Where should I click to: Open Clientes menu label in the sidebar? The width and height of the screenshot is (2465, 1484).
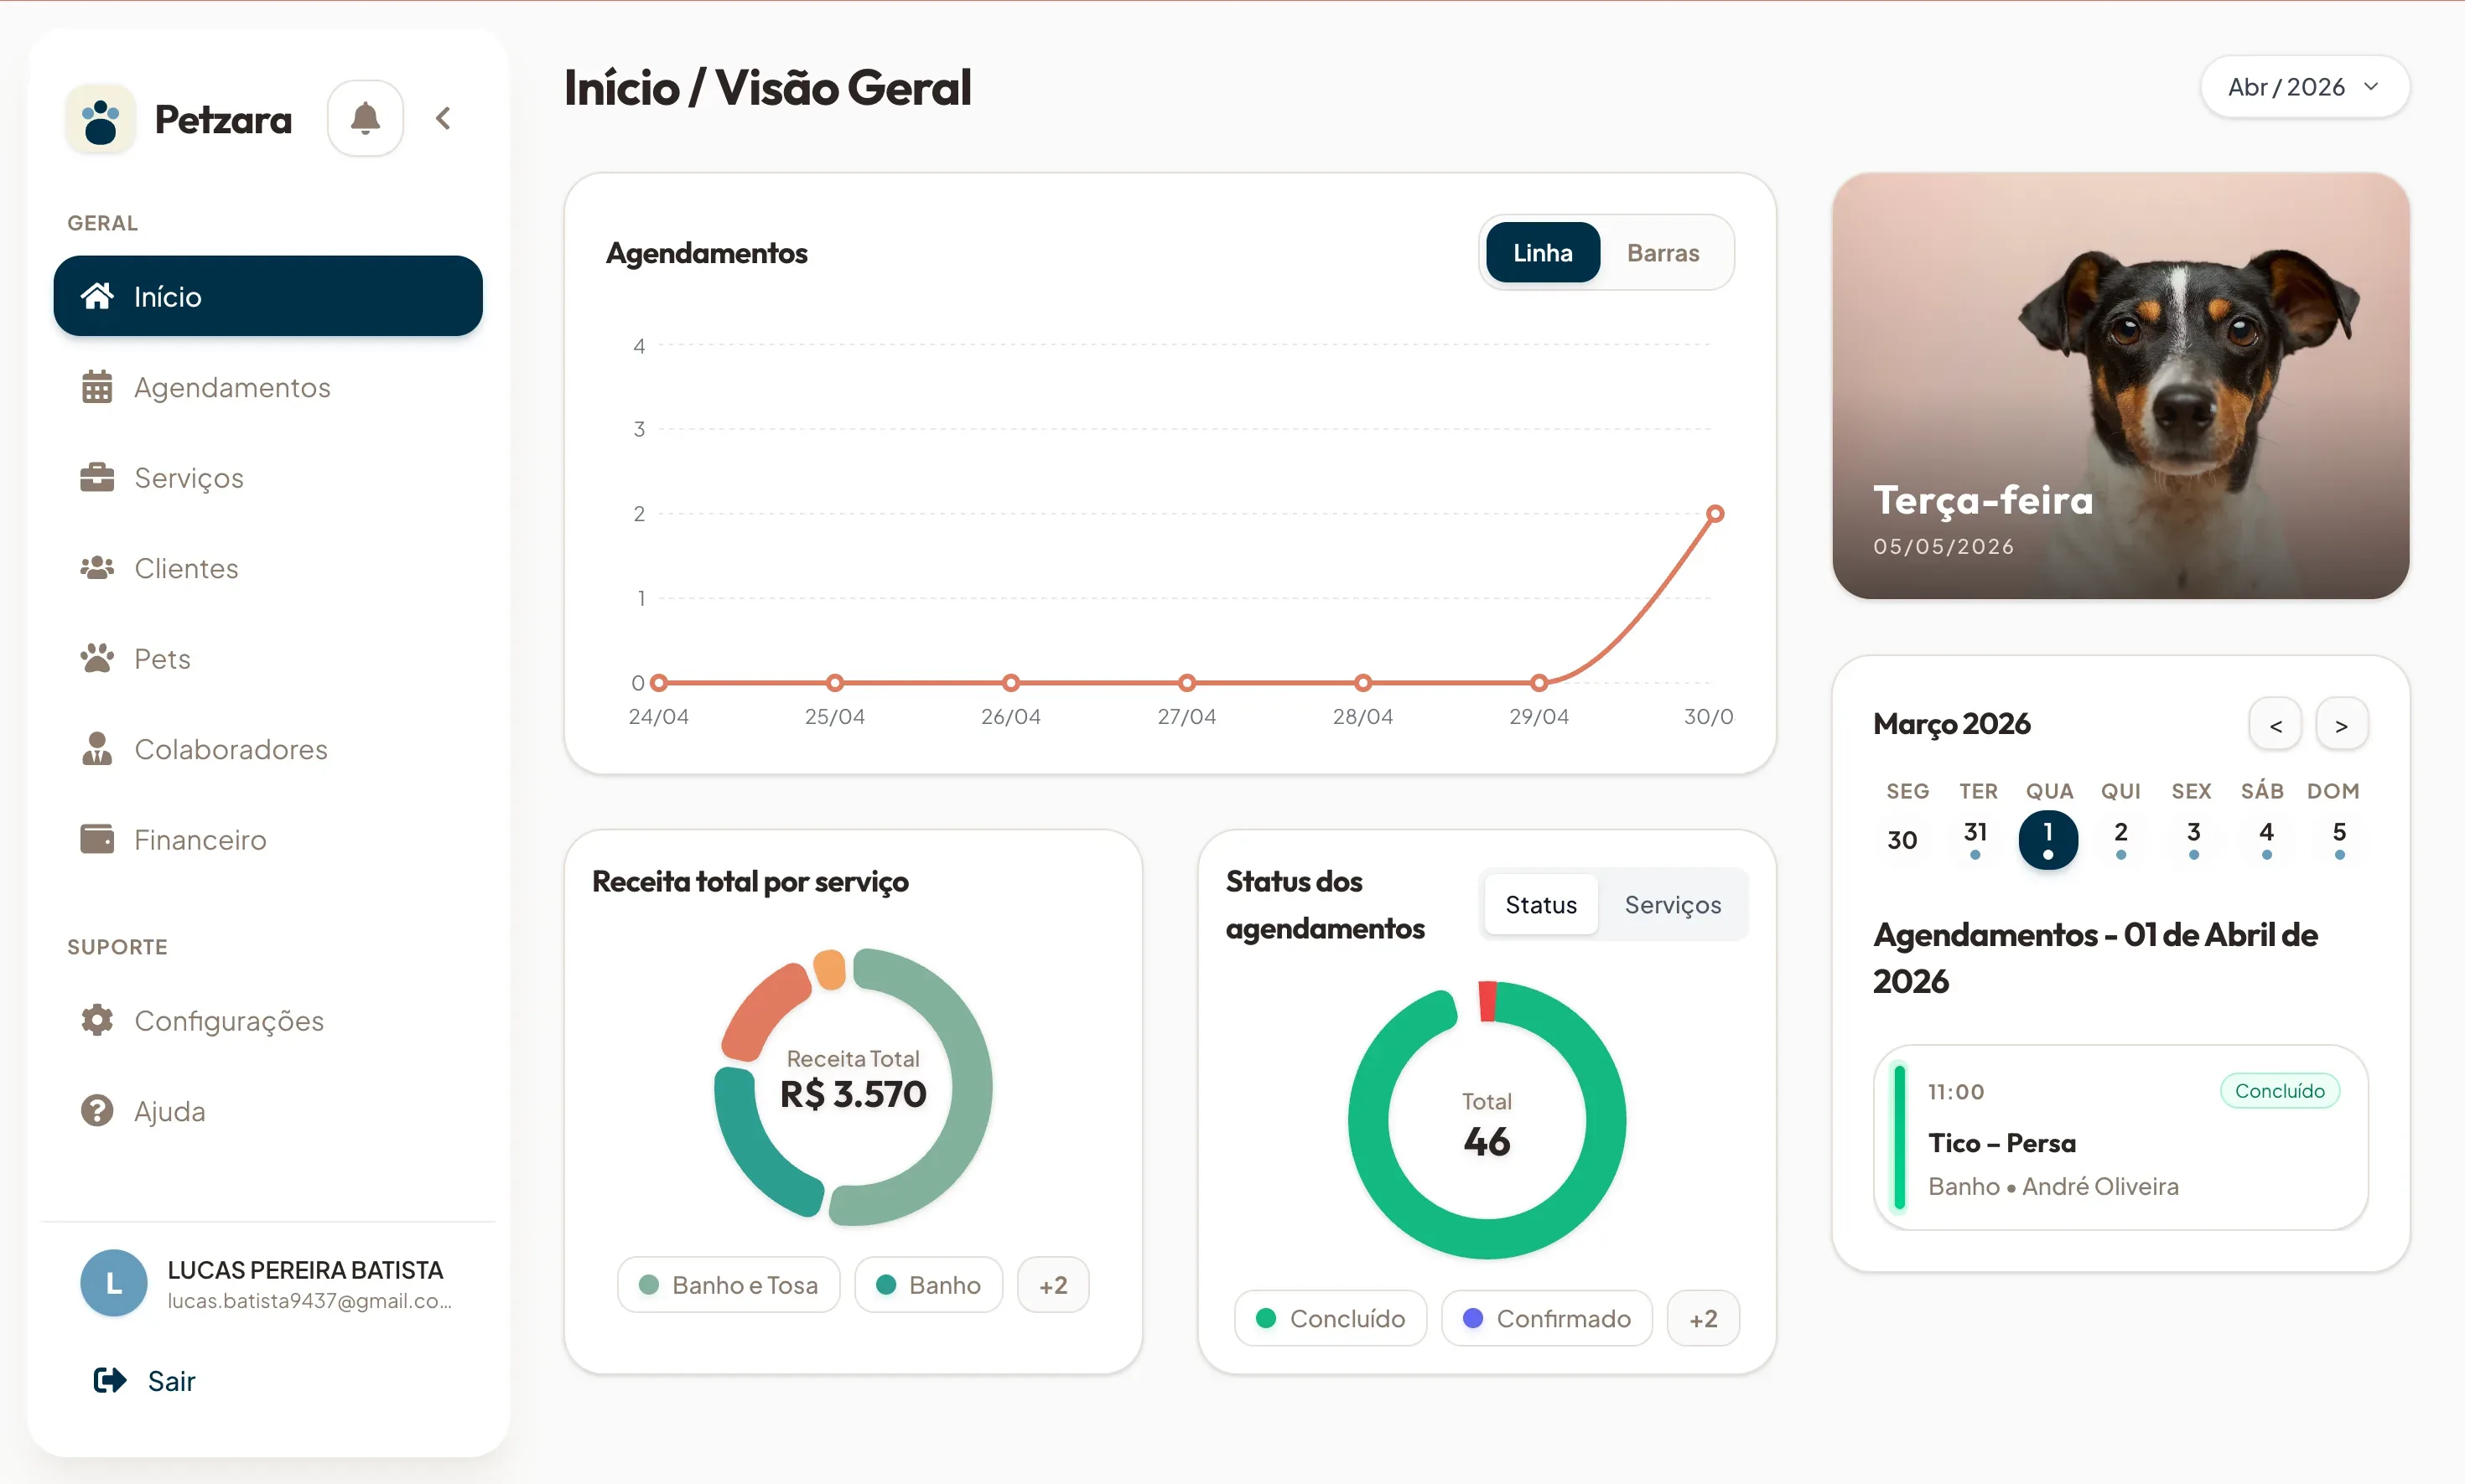186,568
